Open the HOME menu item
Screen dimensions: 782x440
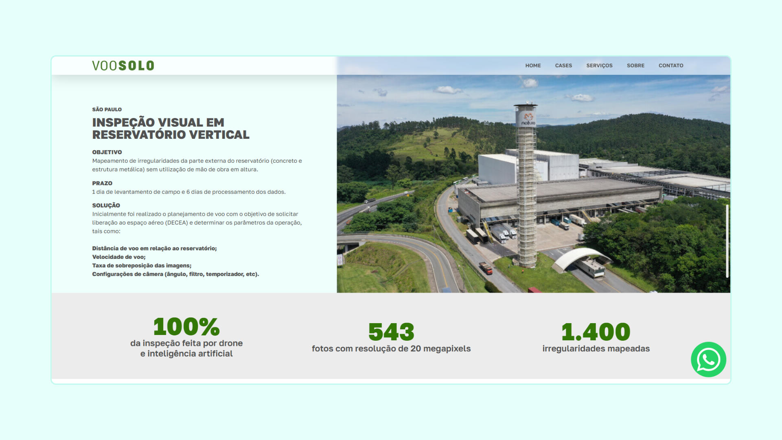point(533,66)
